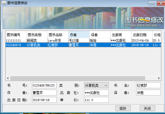Focus the 作者 field containing 曹雪芹
This screenshot has height=114, width=165.
(44, 93)
